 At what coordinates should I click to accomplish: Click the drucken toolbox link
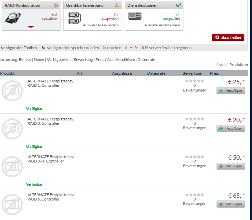tap(114, 48)
